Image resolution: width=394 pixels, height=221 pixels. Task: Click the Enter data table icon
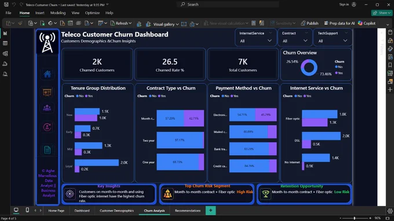pos(70,23)
